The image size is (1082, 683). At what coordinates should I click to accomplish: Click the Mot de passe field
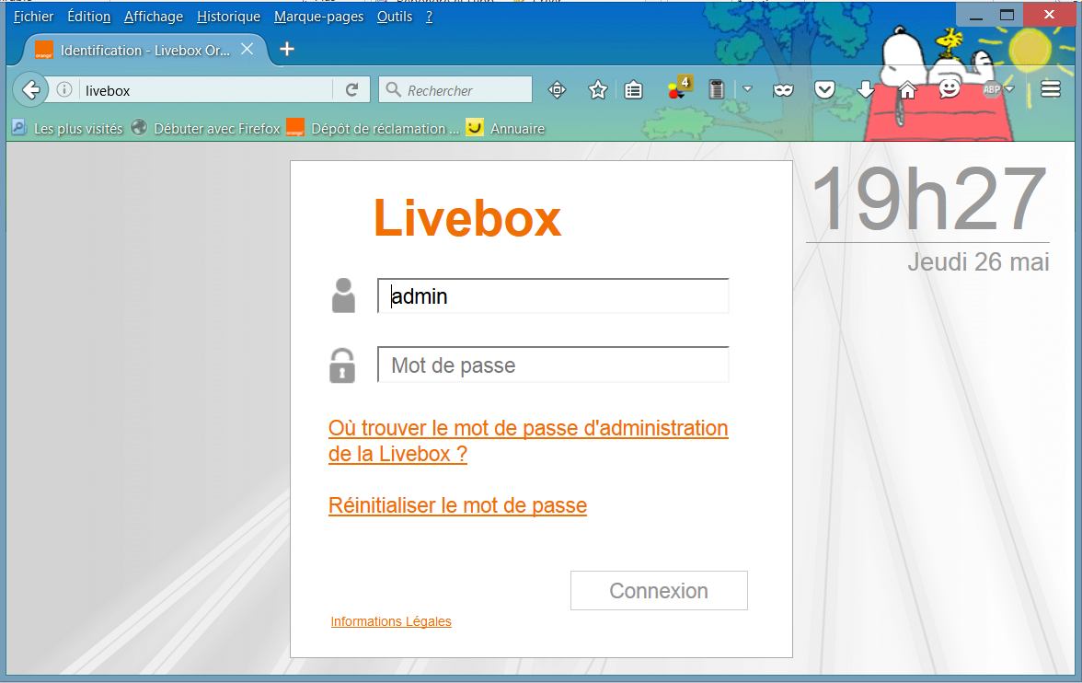tap(552, 365)
